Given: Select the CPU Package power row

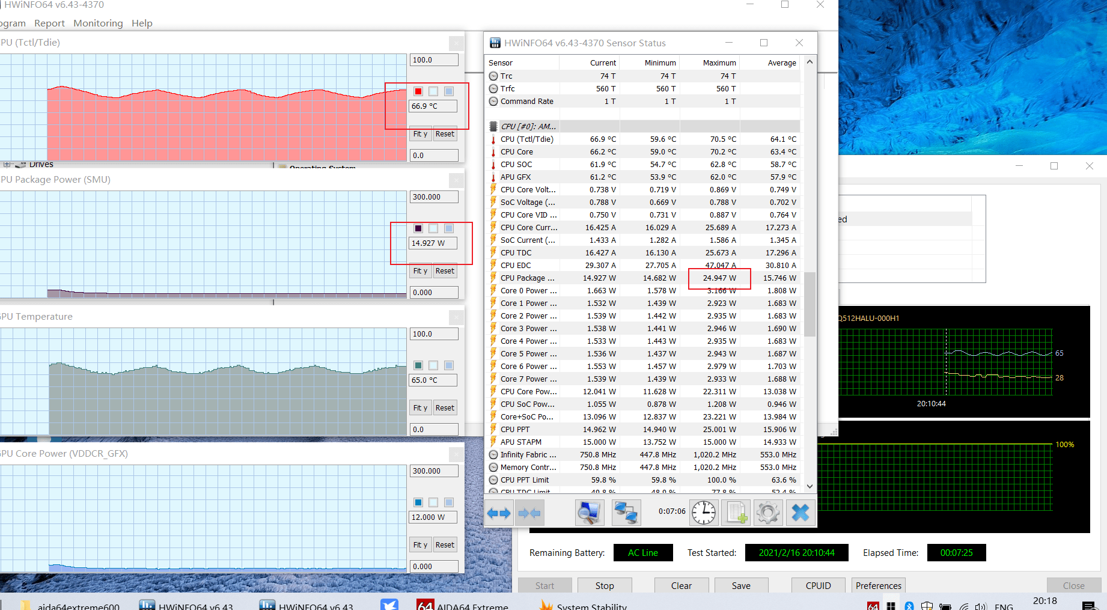Looking at the screenshot, I should click(643, 278).
